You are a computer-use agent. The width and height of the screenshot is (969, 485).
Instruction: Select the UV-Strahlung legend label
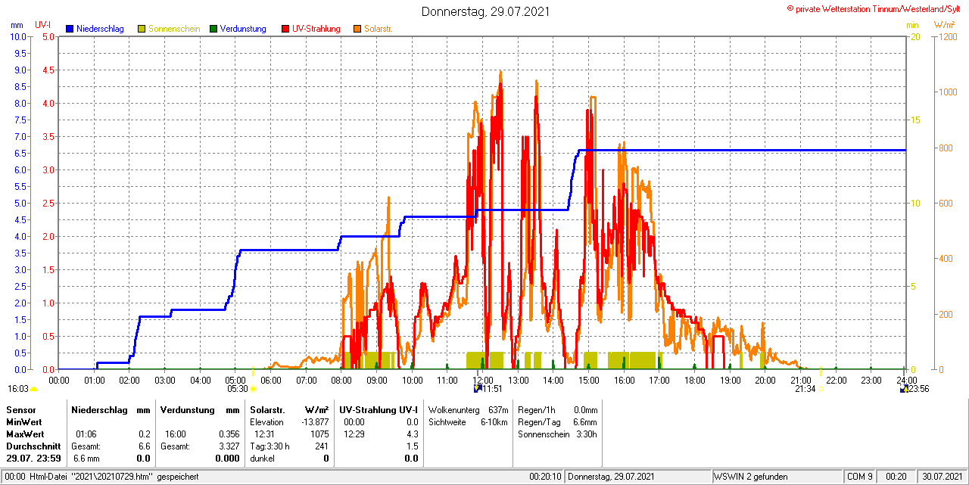coord(316,29)
